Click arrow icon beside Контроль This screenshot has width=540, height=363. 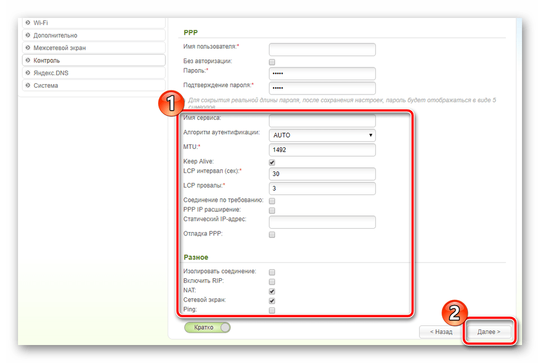tap(28, 60)
